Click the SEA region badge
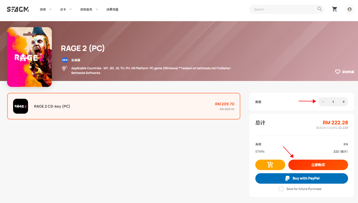This screenshot has height=203, width=358. 65,60
